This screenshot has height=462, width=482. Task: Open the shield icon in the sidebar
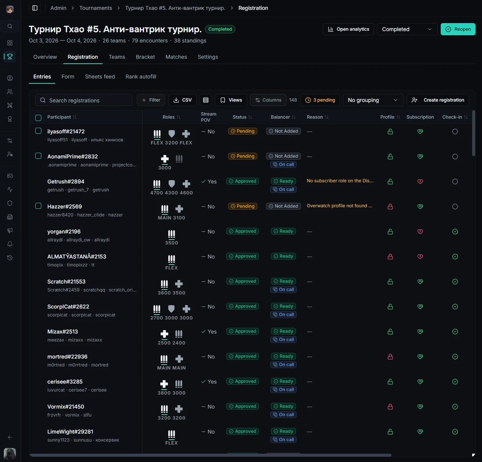coord(10,203)
